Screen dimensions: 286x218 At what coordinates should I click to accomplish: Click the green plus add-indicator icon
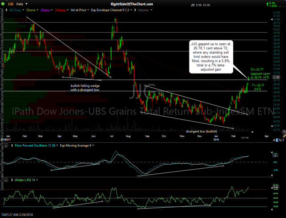pyautogui.click(x=3, y=4)
